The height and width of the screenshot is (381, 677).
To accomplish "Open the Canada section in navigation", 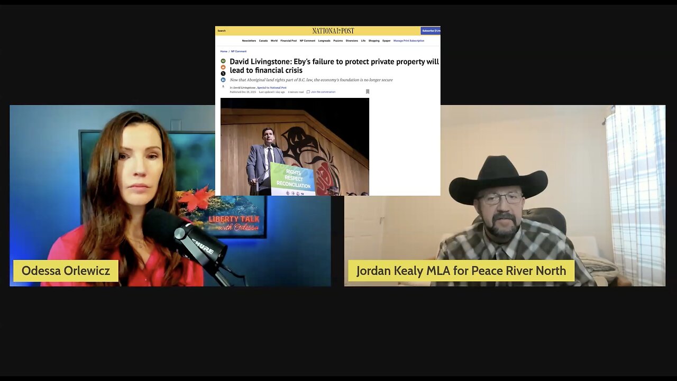I will pos(263,41).
